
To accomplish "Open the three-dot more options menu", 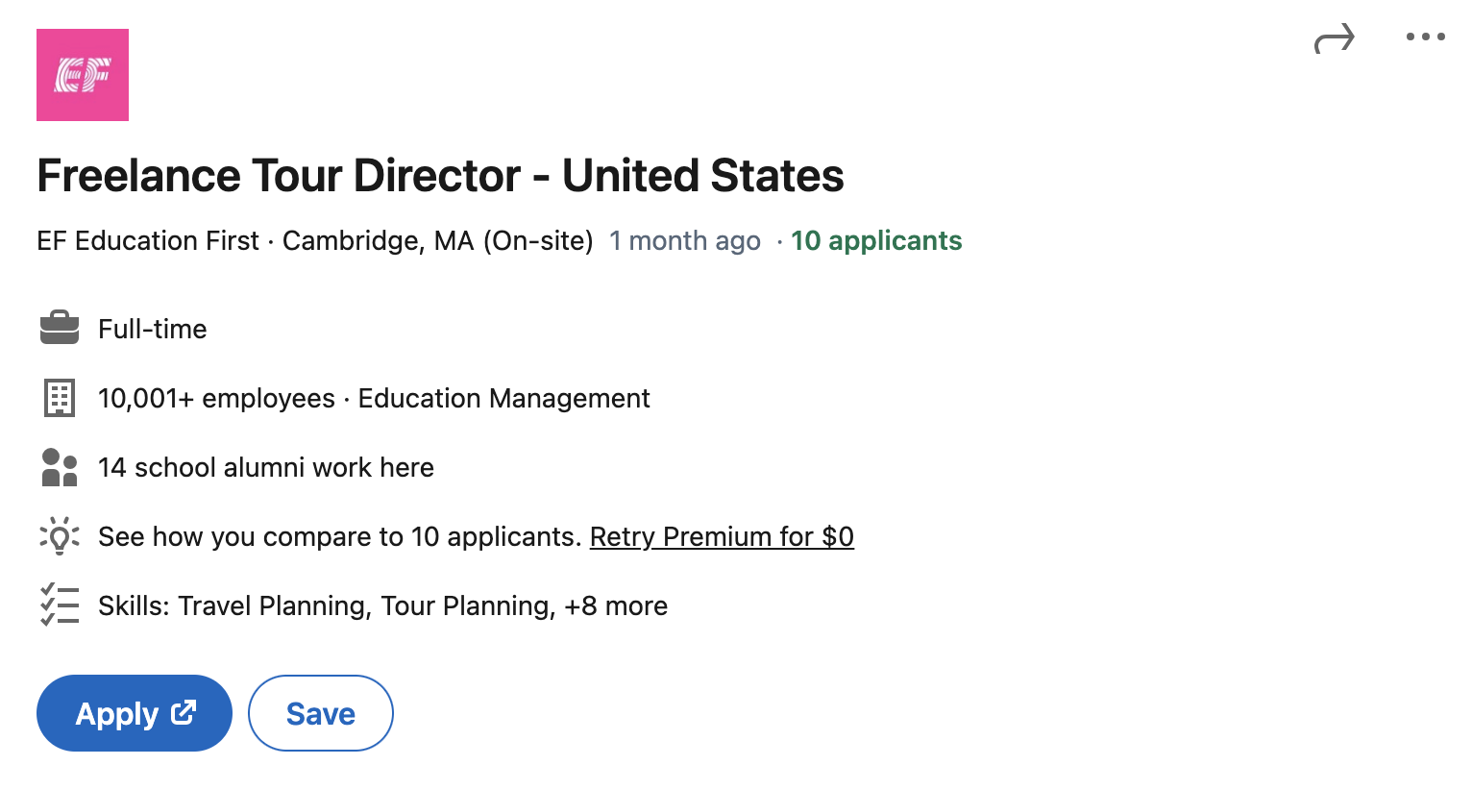I will tap(1425, 37).
